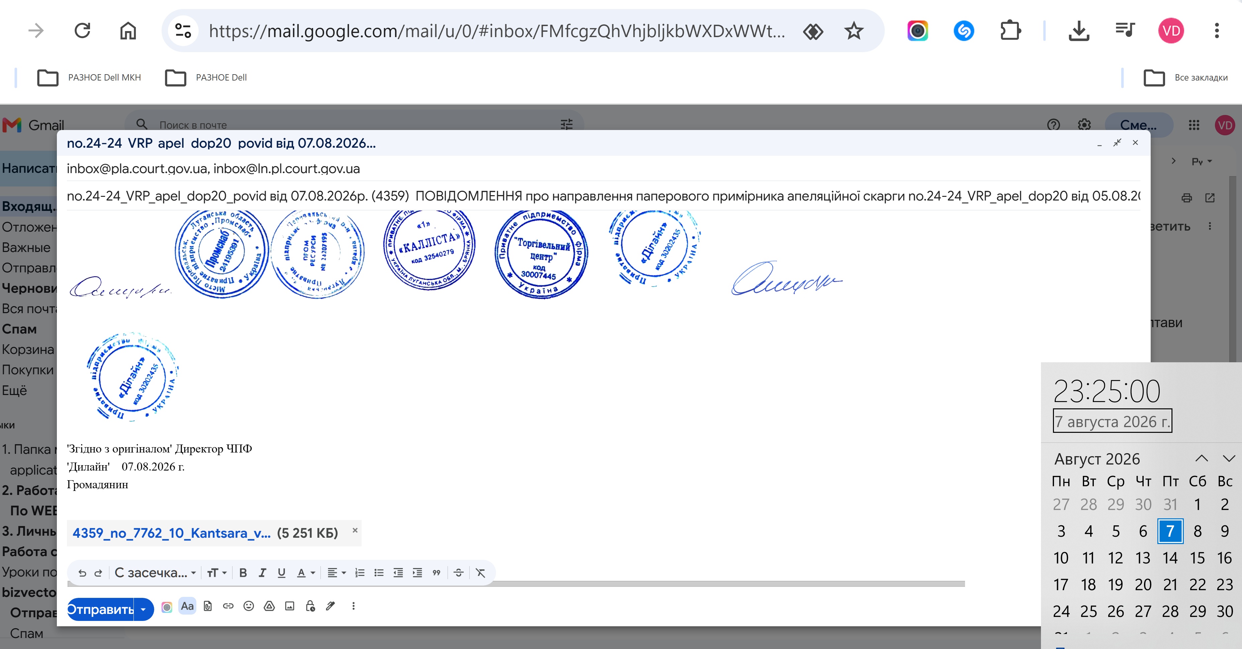
Task: Click the recipients field with court emails
Action: (603, 169)
